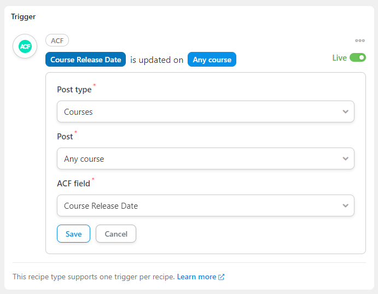Click the Live status label
The height and width of the screenshot is (294, 378).
[339, 58]
